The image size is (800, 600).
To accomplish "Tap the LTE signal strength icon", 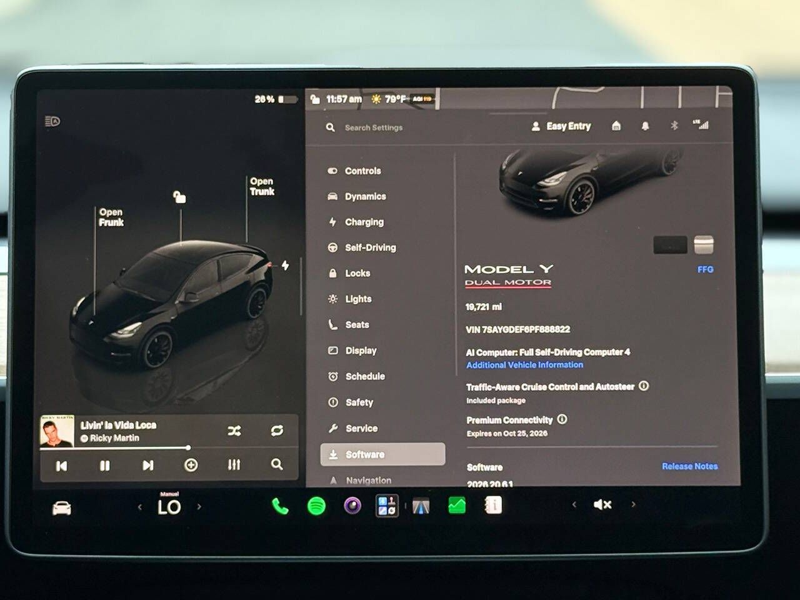I will [x=701, y=124].
